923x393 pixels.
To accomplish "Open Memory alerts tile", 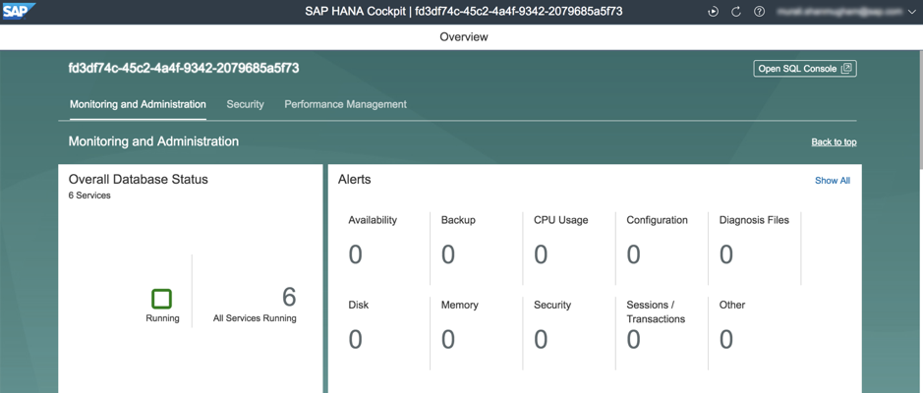I will (x=477, y=332).
